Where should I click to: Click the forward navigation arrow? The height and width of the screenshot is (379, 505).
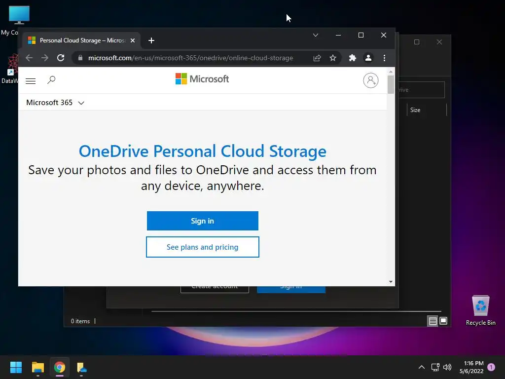(x=45, y=58)
